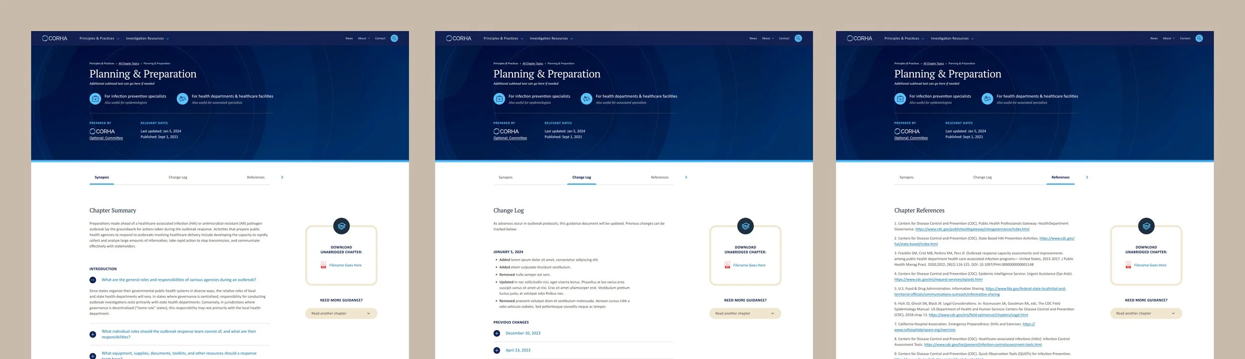
Task: Open the cdc.gov sitesgovernance reference link
Action: click(x=972, y=230)
